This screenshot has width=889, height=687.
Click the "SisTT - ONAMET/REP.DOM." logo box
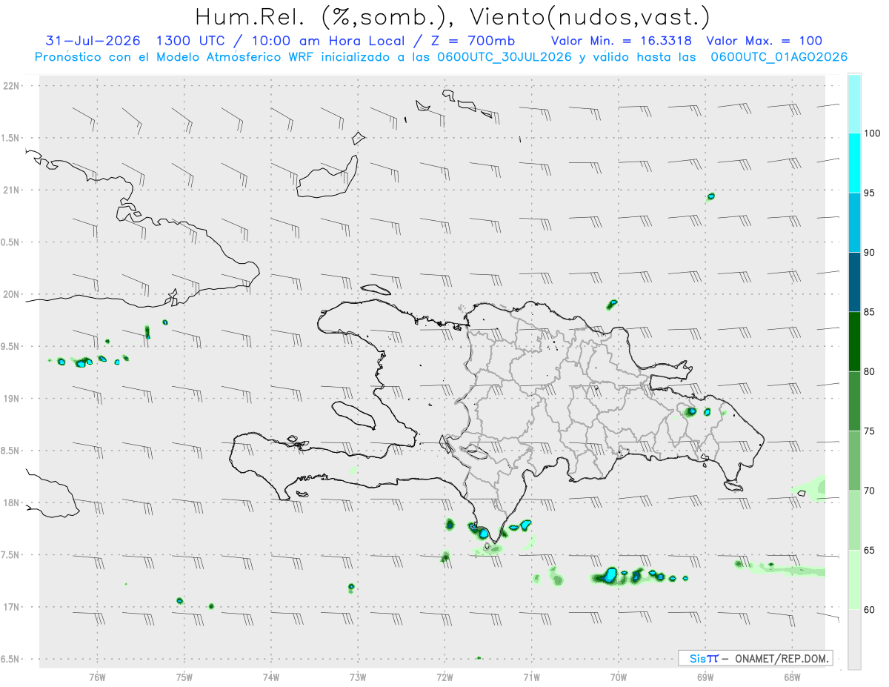coord(755,657)
